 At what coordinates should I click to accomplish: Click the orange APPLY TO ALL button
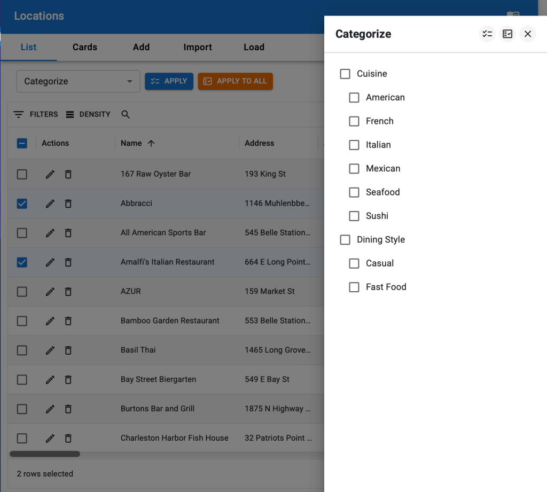click(235, 81)
